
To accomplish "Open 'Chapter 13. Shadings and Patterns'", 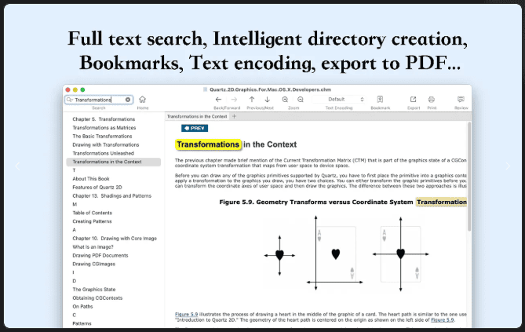I will coord(112,195).
